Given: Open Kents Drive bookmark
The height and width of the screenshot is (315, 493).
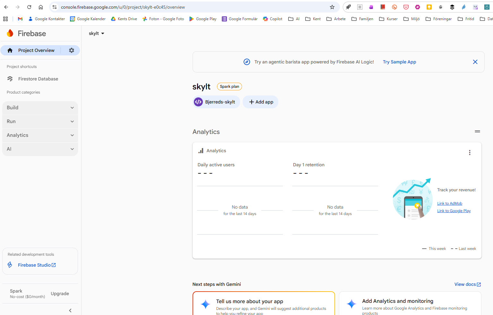Looking at the screenshot, I should (124, 19).
